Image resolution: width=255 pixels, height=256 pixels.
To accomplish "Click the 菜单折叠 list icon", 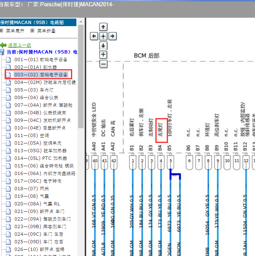I will click(x=33, y=30).
